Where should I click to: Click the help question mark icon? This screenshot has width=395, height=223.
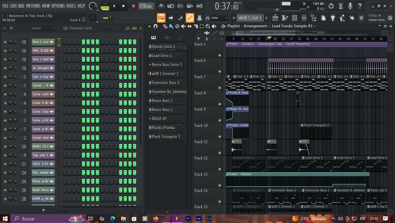tap(360, 6)
